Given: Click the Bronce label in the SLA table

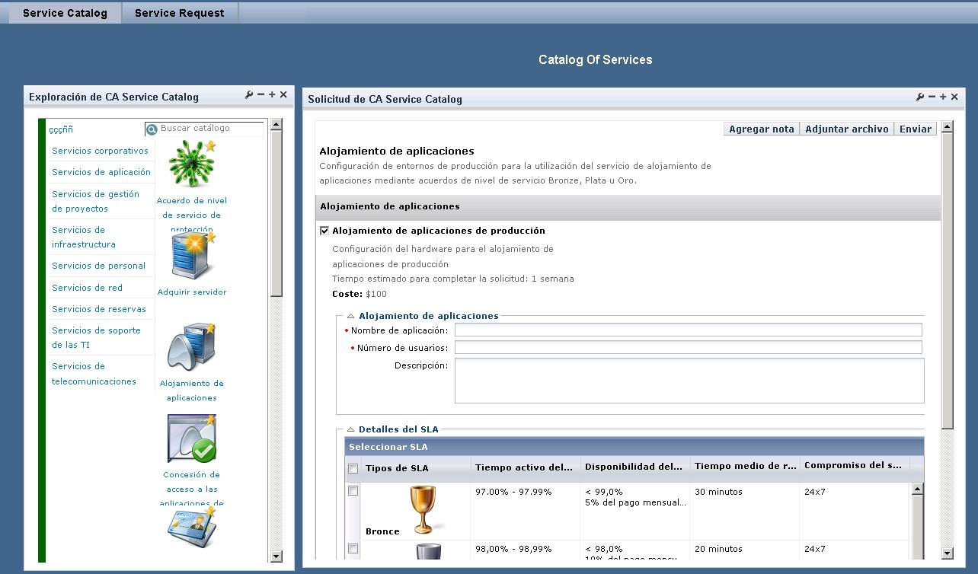Looking at the screenshot, I should point(382,531).
